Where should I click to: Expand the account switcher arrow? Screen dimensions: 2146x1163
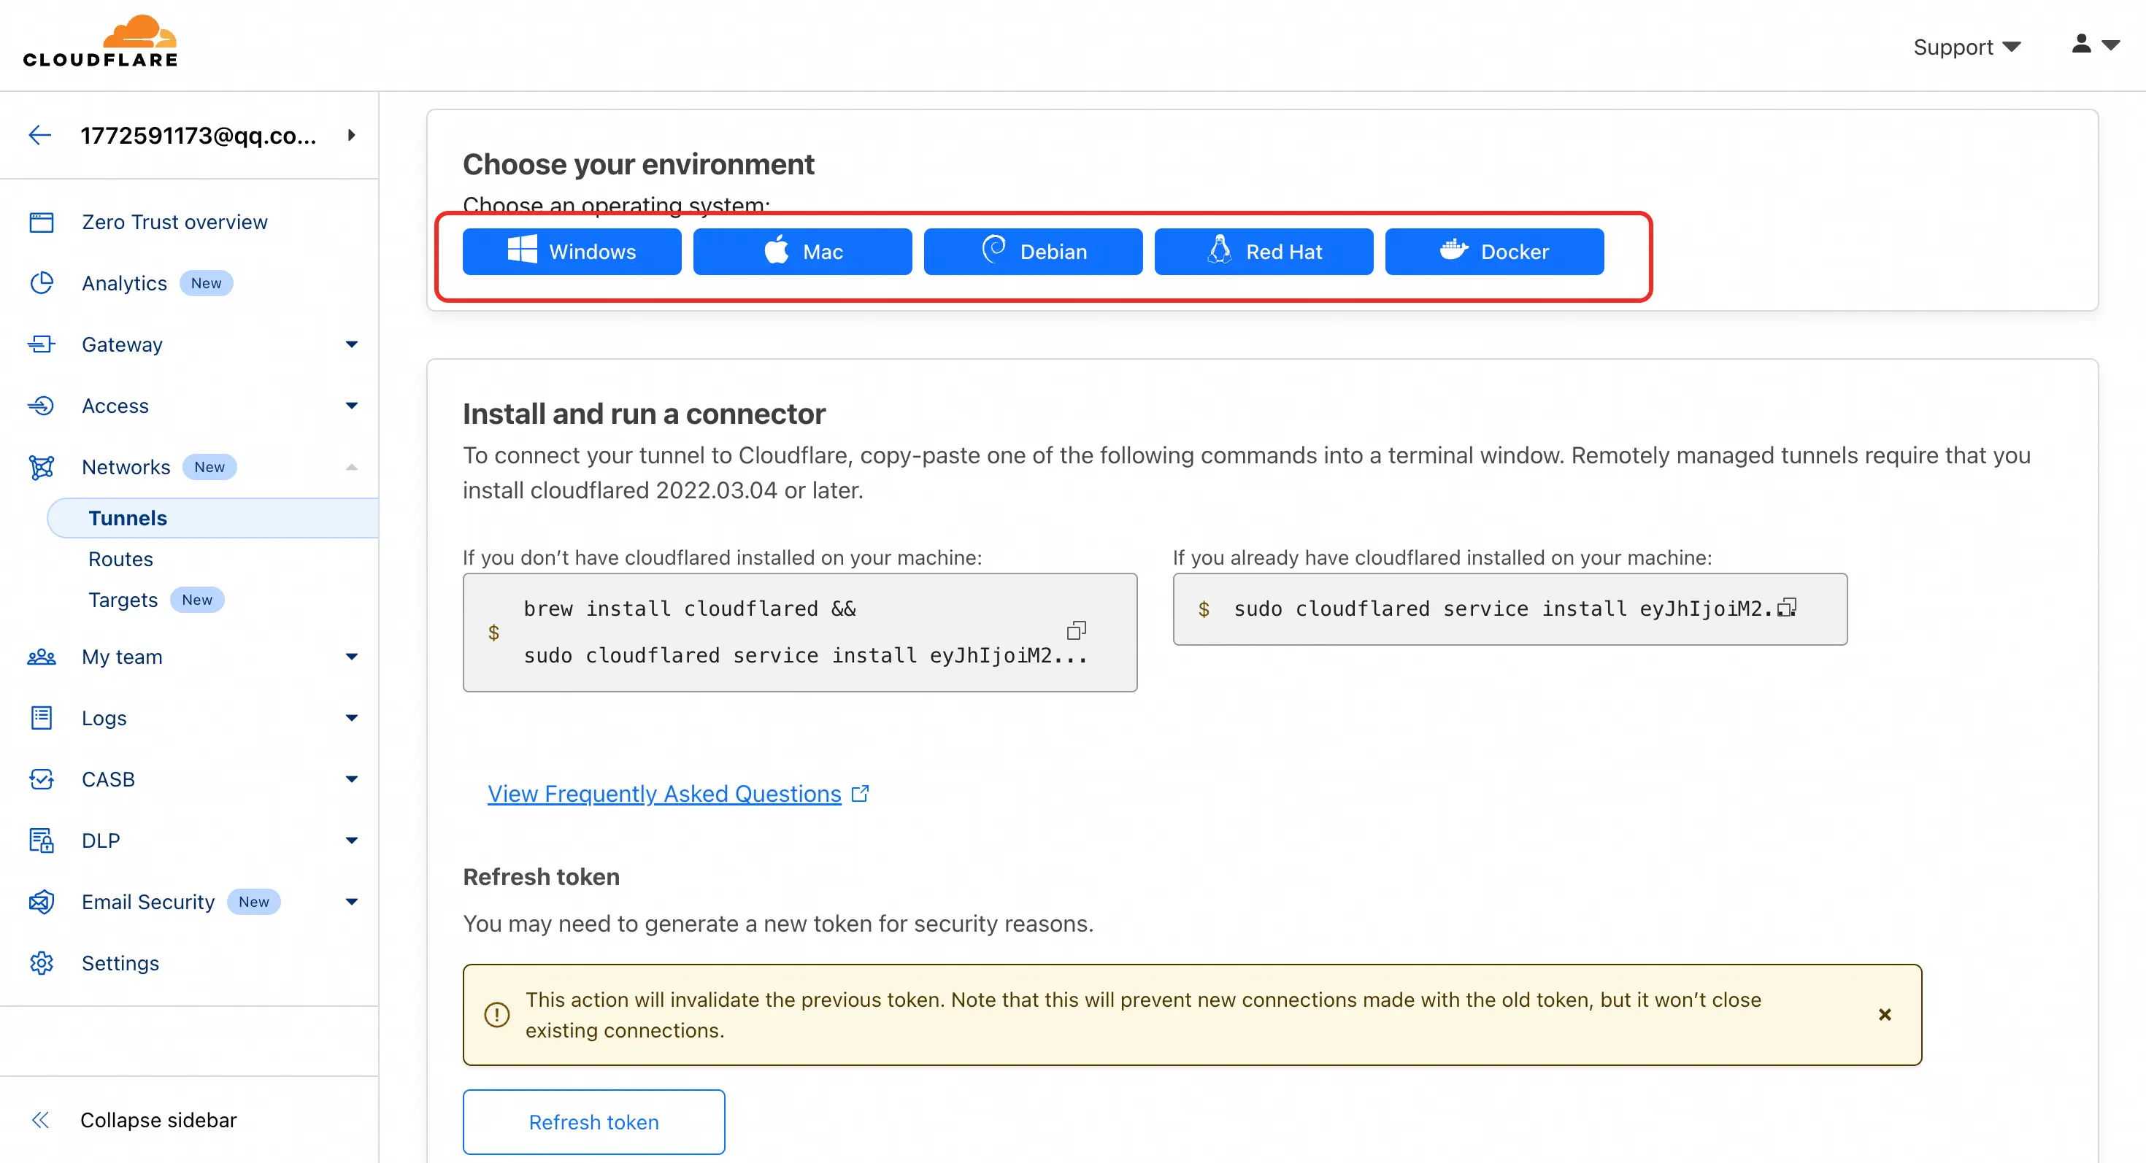352,135
